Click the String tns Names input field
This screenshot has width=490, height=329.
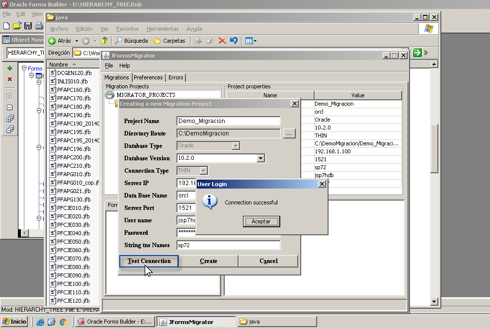(x=229, y=245)
